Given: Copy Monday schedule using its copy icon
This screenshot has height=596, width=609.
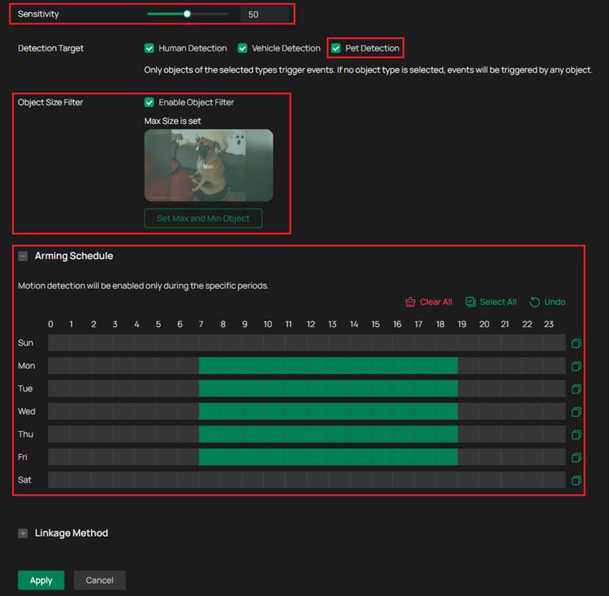Looking at the screenshot, I should [576, 366].
